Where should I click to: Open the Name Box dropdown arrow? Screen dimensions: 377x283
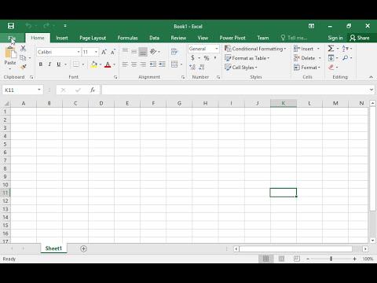[x=39, y=90]
